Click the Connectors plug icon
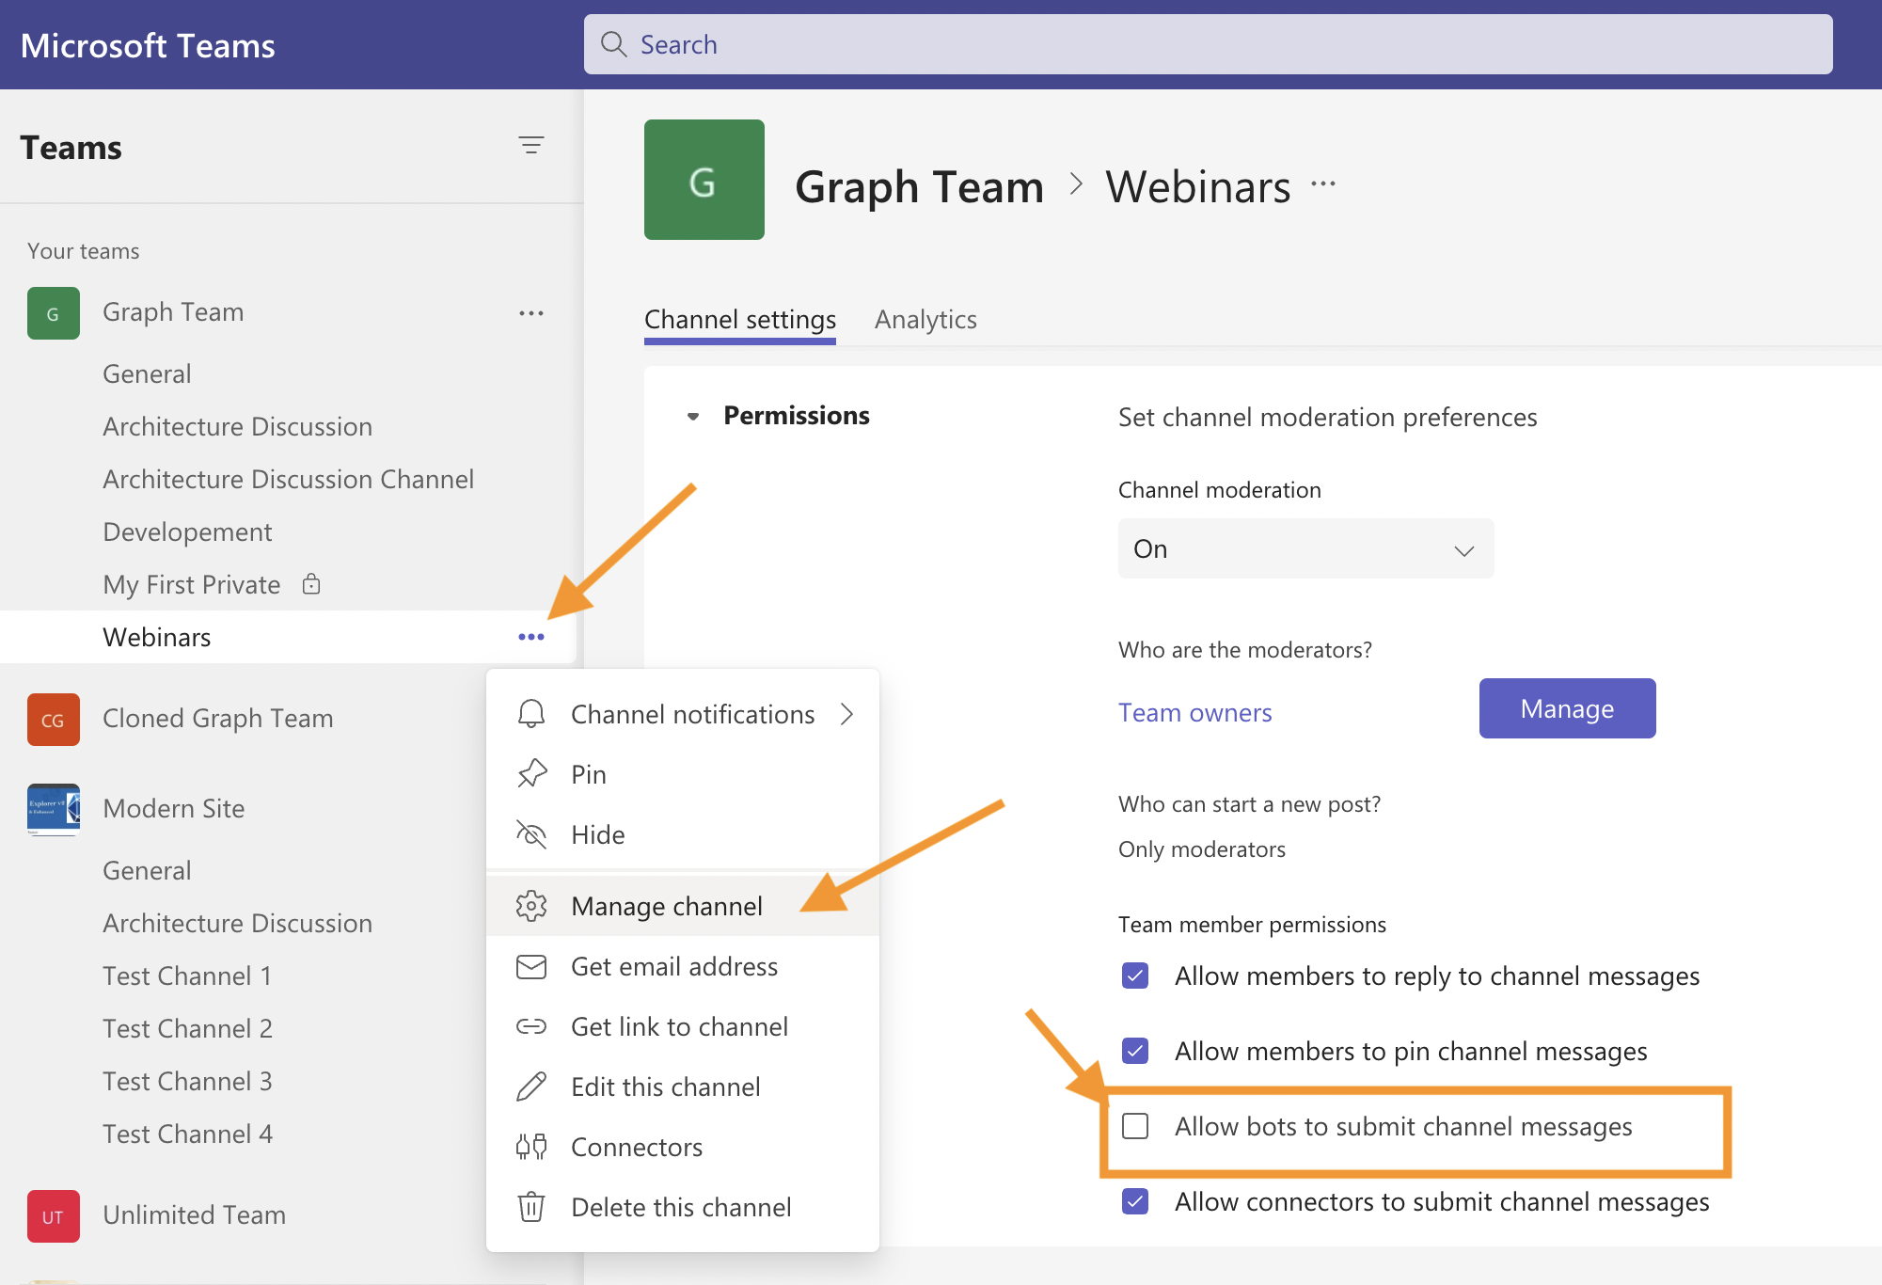The width and height of the screenshot is (1882, 1285). pos(531,1147)
